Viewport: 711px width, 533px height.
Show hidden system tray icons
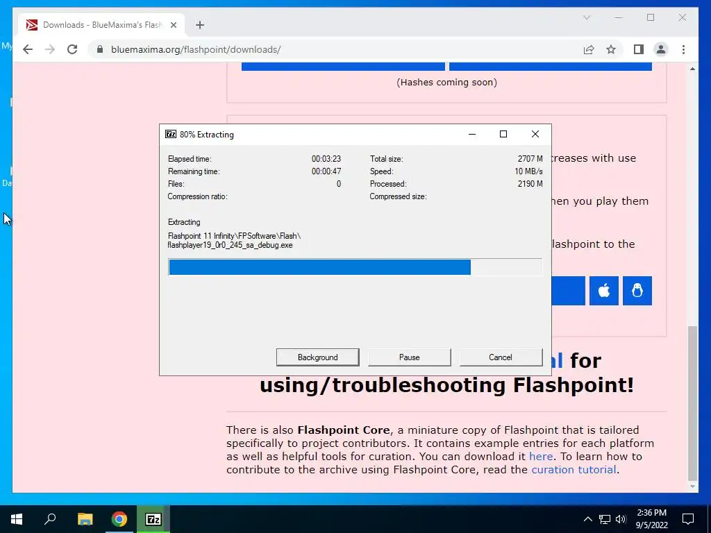tap(587, 519)
